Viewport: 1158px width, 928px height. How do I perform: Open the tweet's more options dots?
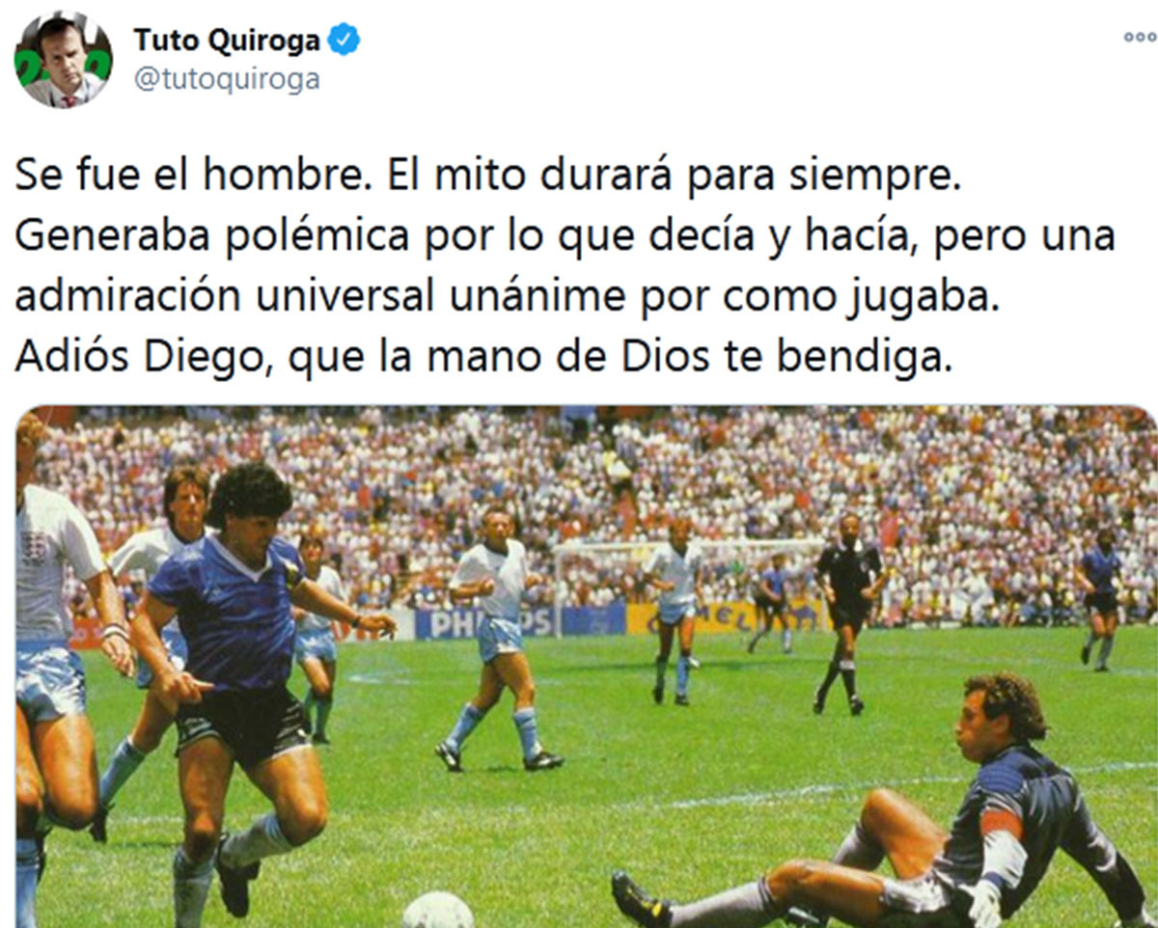click(x=1140, y=37)
